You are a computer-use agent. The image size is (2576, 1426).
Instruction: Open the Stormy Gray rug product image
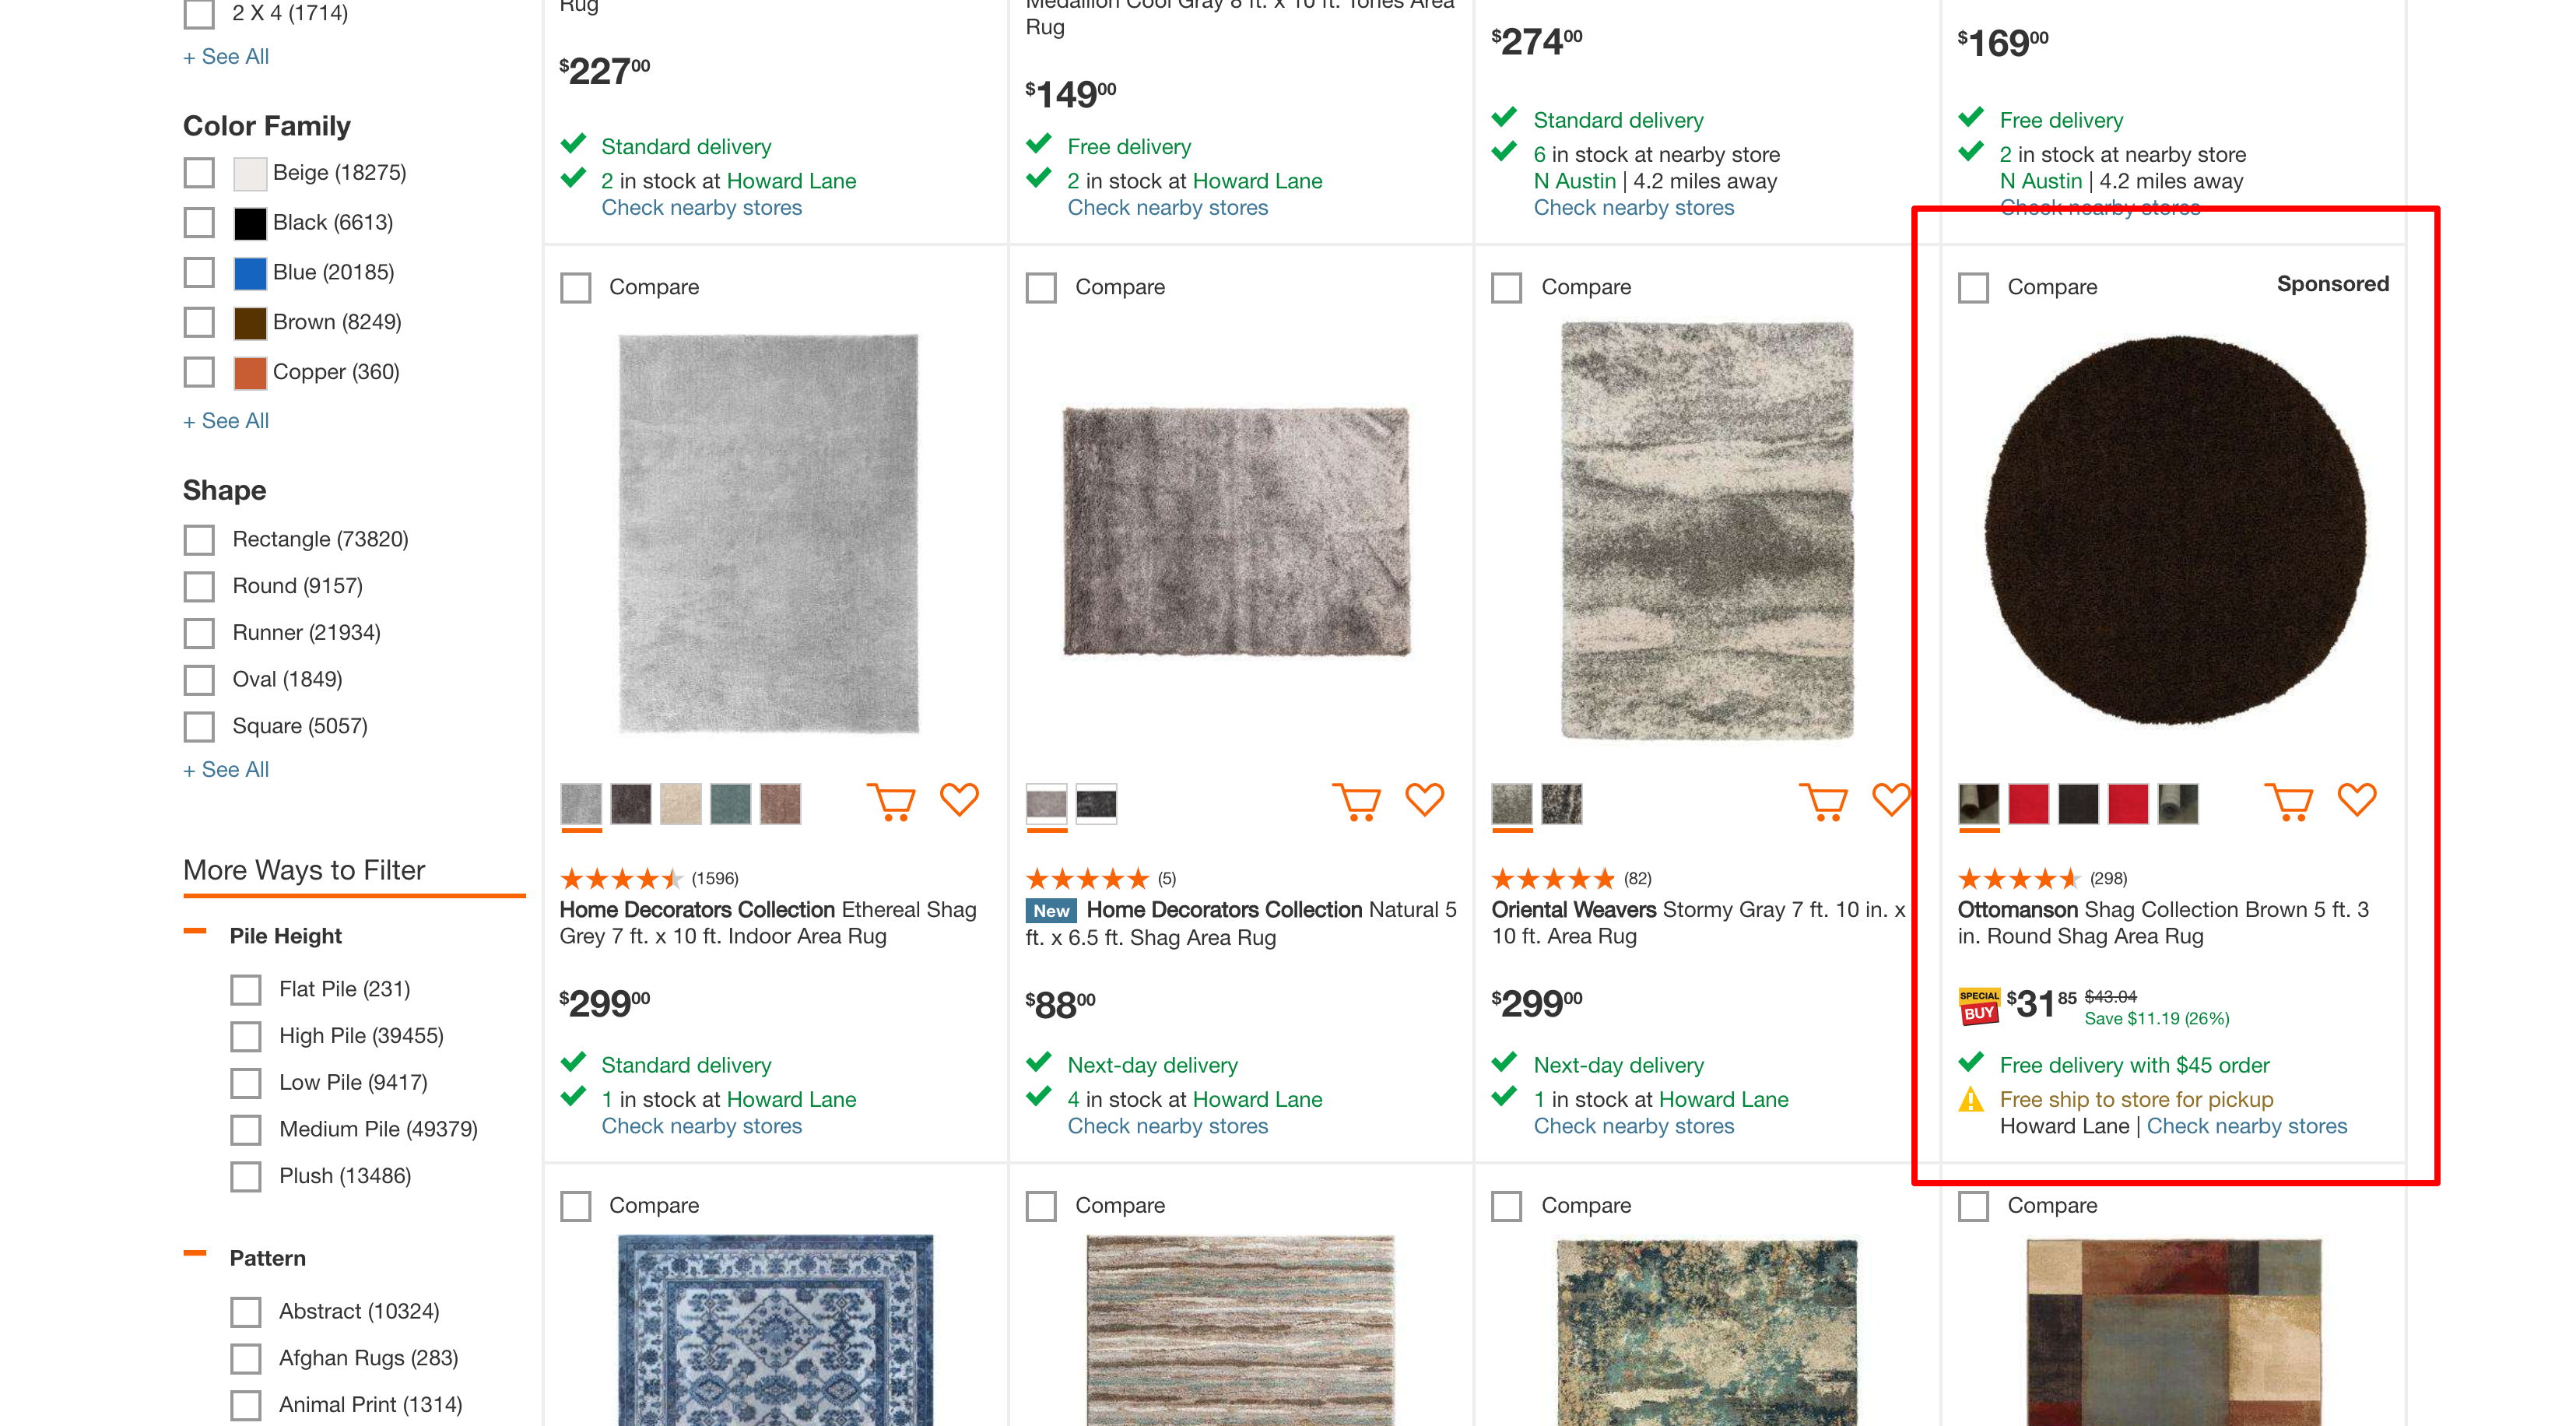coord(1707,531)
